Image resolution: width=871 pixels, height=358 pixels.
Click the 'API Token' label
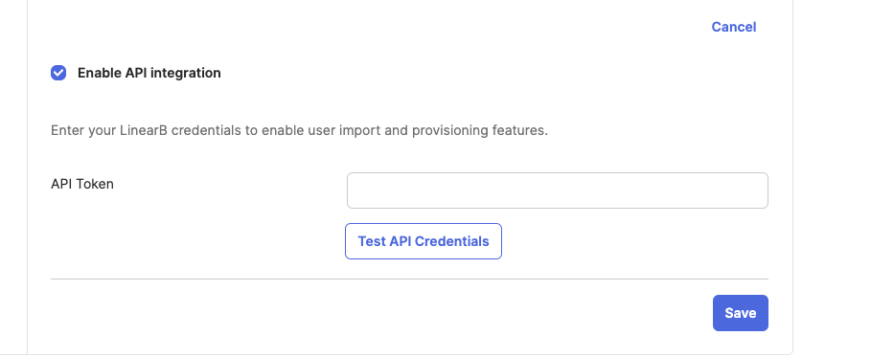pyautogui.click(x=82, y=184)
